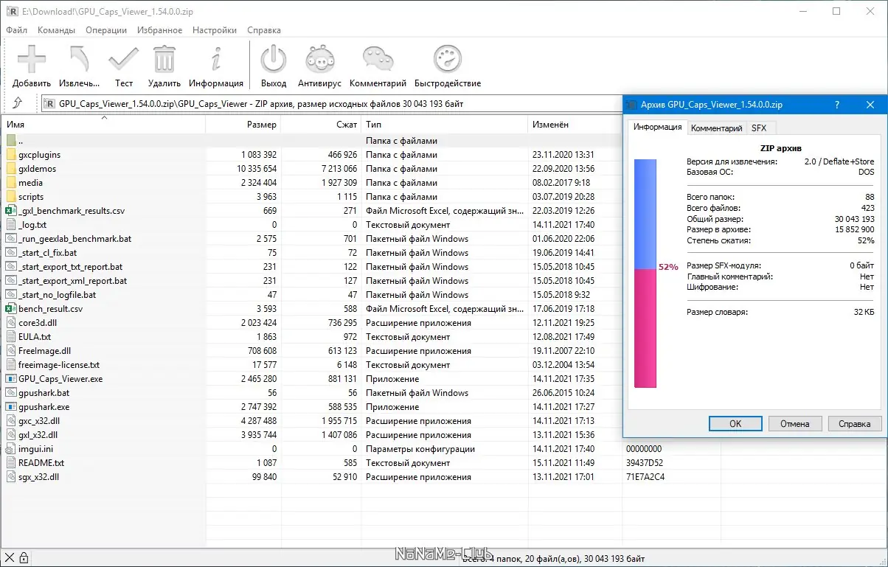The height and width of the screenshot is (567, 888).
Task: Select the file FreeImage.dll
Action: [x=44, y=351]
